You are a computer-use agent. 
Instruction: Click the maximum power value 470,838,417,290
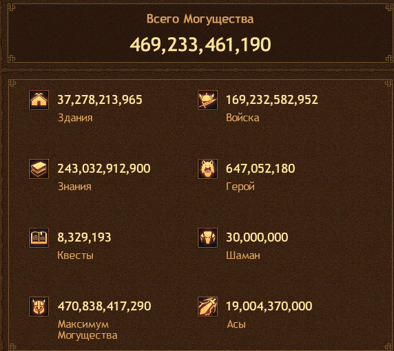point(104,306)
